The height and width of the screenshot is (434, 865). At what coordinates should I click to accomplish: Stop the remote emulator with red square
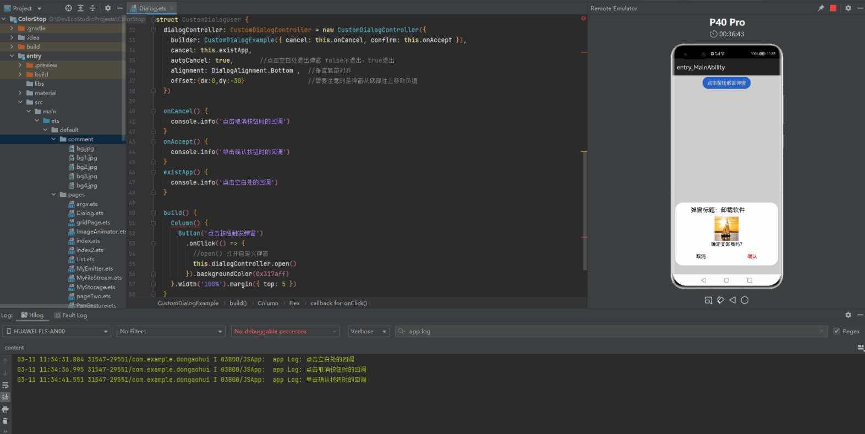833,8
